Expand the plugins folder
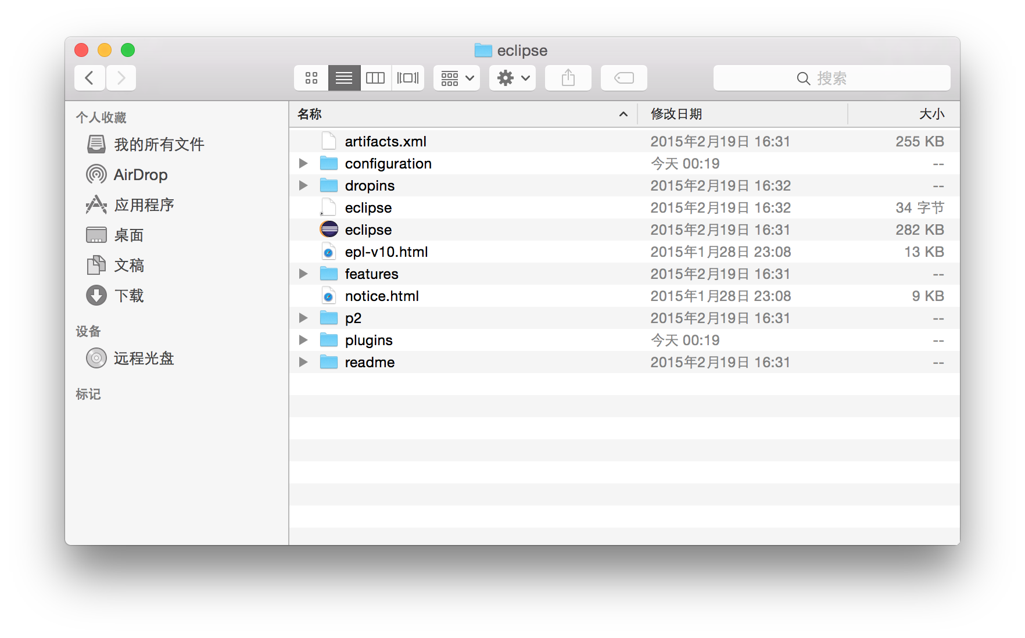The width and height of the screenshot is (1025, 638). [303, 340]
